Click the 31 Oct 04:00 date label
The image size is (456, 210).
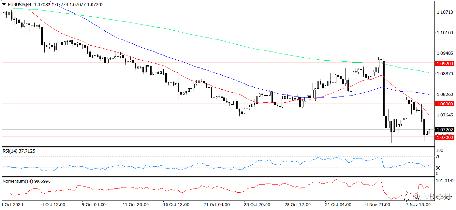(x=338, y=205)
